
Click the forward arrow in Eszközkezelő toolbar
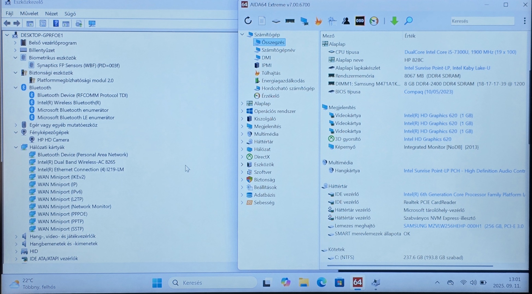click(17, 23)
